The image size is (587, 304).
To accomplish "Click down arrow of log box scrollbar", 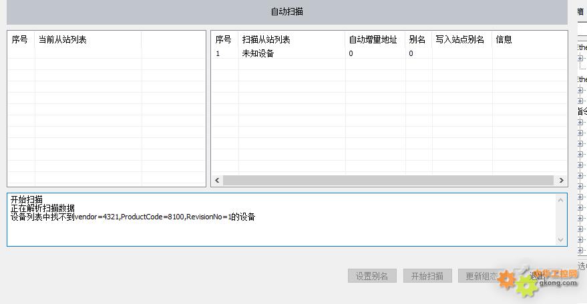I will coord(560,239).
